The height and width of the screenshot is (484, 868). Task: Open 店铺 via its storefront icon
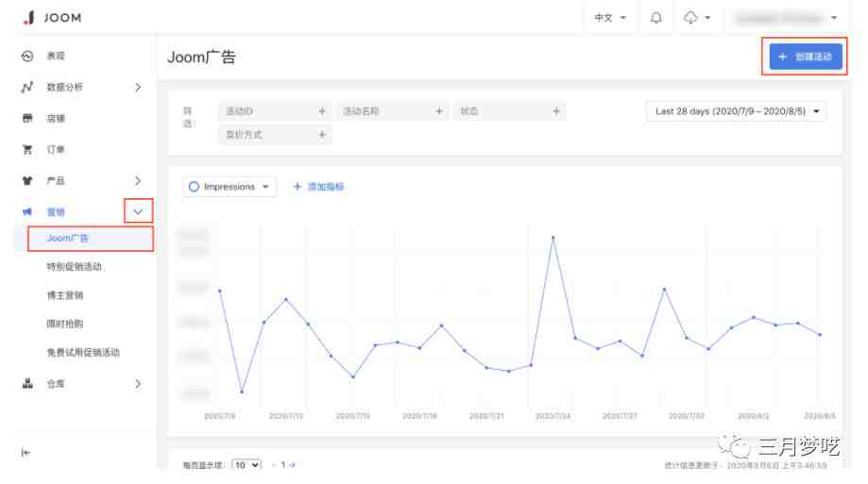(27, 118)
